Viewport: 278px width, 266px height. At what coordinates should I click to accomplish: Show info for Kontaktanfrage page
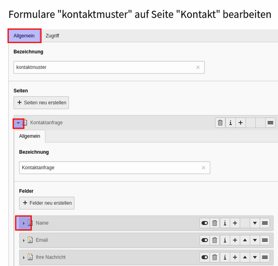pos(231,123)
